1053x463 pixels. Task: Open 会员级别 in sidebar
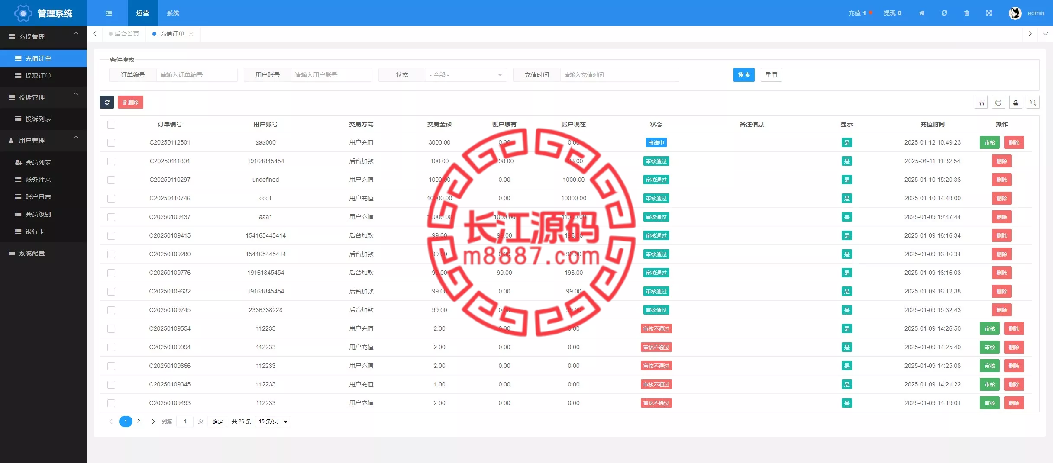point(43,214)
